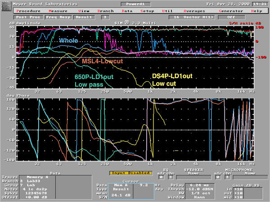Click the cursor 9.2 Hz value
Image resolution: width=270 pixels, height=202 pixels.
pos(144,185)
